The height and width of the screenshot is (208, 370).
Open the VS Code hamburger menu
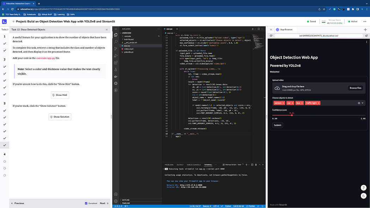116,29
